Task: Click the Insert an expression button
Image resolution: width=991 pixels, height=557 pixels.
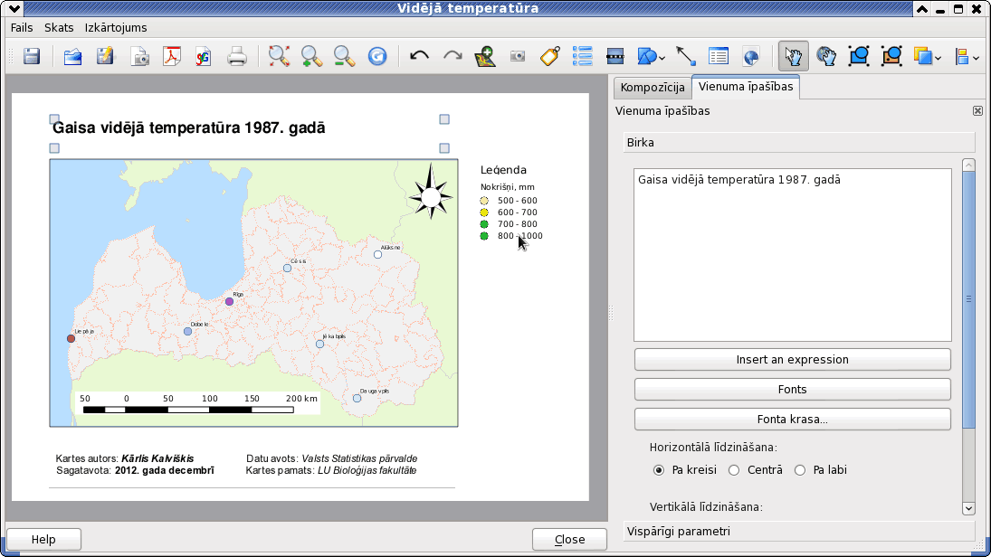Action: coord(793,359)
